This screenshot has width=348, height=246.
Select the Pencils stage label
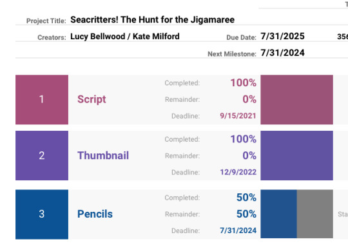[x=95, y=214]
